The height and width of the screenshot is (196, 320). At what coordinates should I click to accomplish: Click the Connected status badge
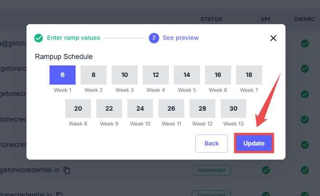pyautogui.click(x=211, y=170)
